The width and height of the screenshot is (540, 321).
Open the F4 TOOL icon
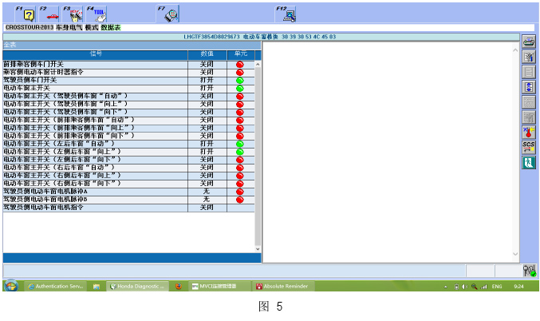point(97,14)
